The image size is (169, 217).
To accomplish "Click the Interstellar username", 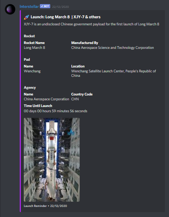I will pos(29,6).
